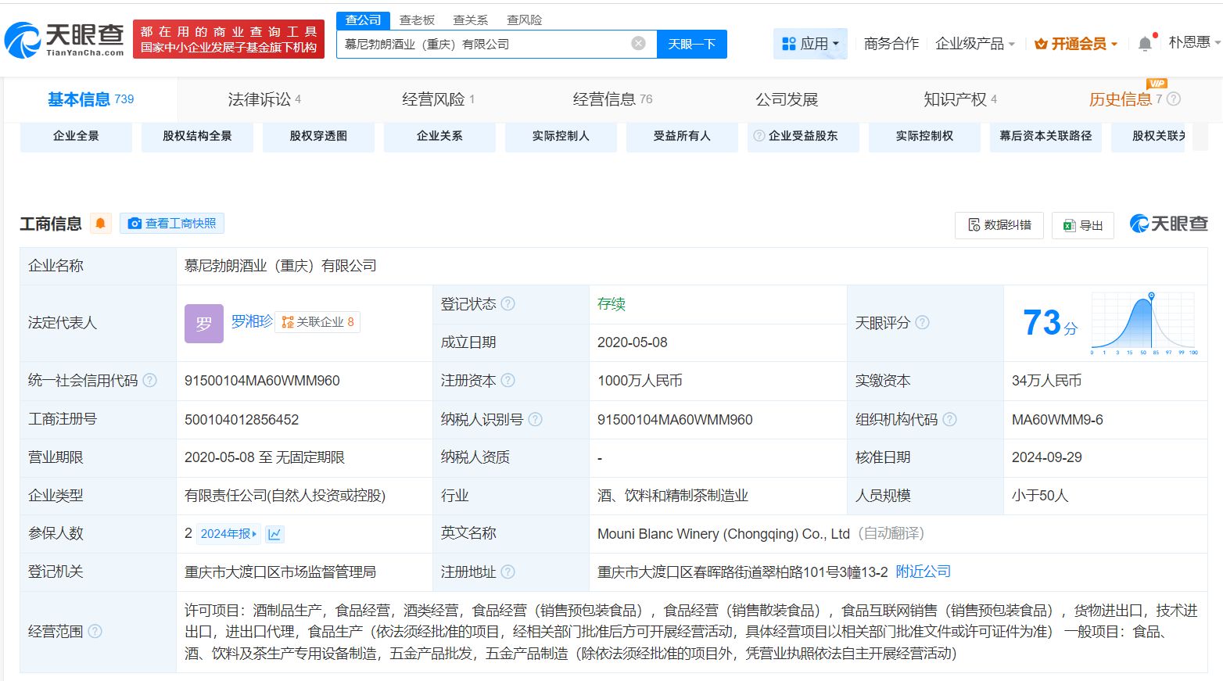Open the 公司发展 tab

[x=787, y=99]
